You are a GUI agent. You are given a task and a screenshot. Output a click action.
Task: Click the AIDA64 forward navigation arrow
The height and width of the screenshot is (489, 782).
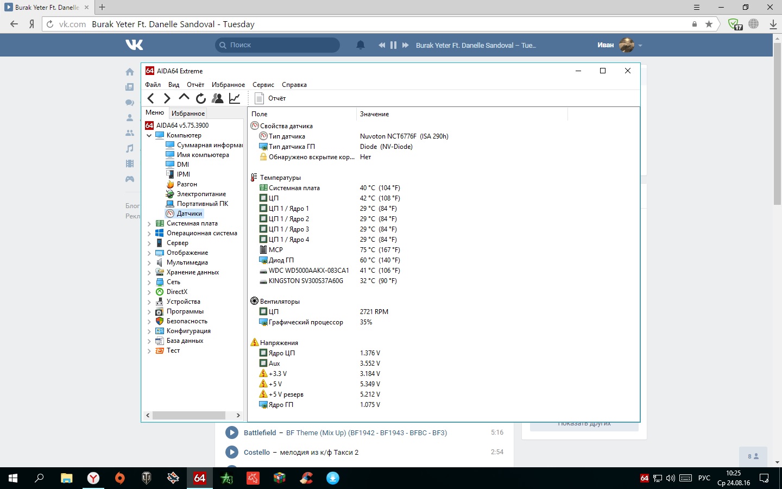167,98
